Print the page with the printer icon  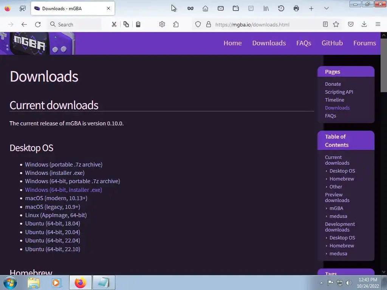click(296, 8)
